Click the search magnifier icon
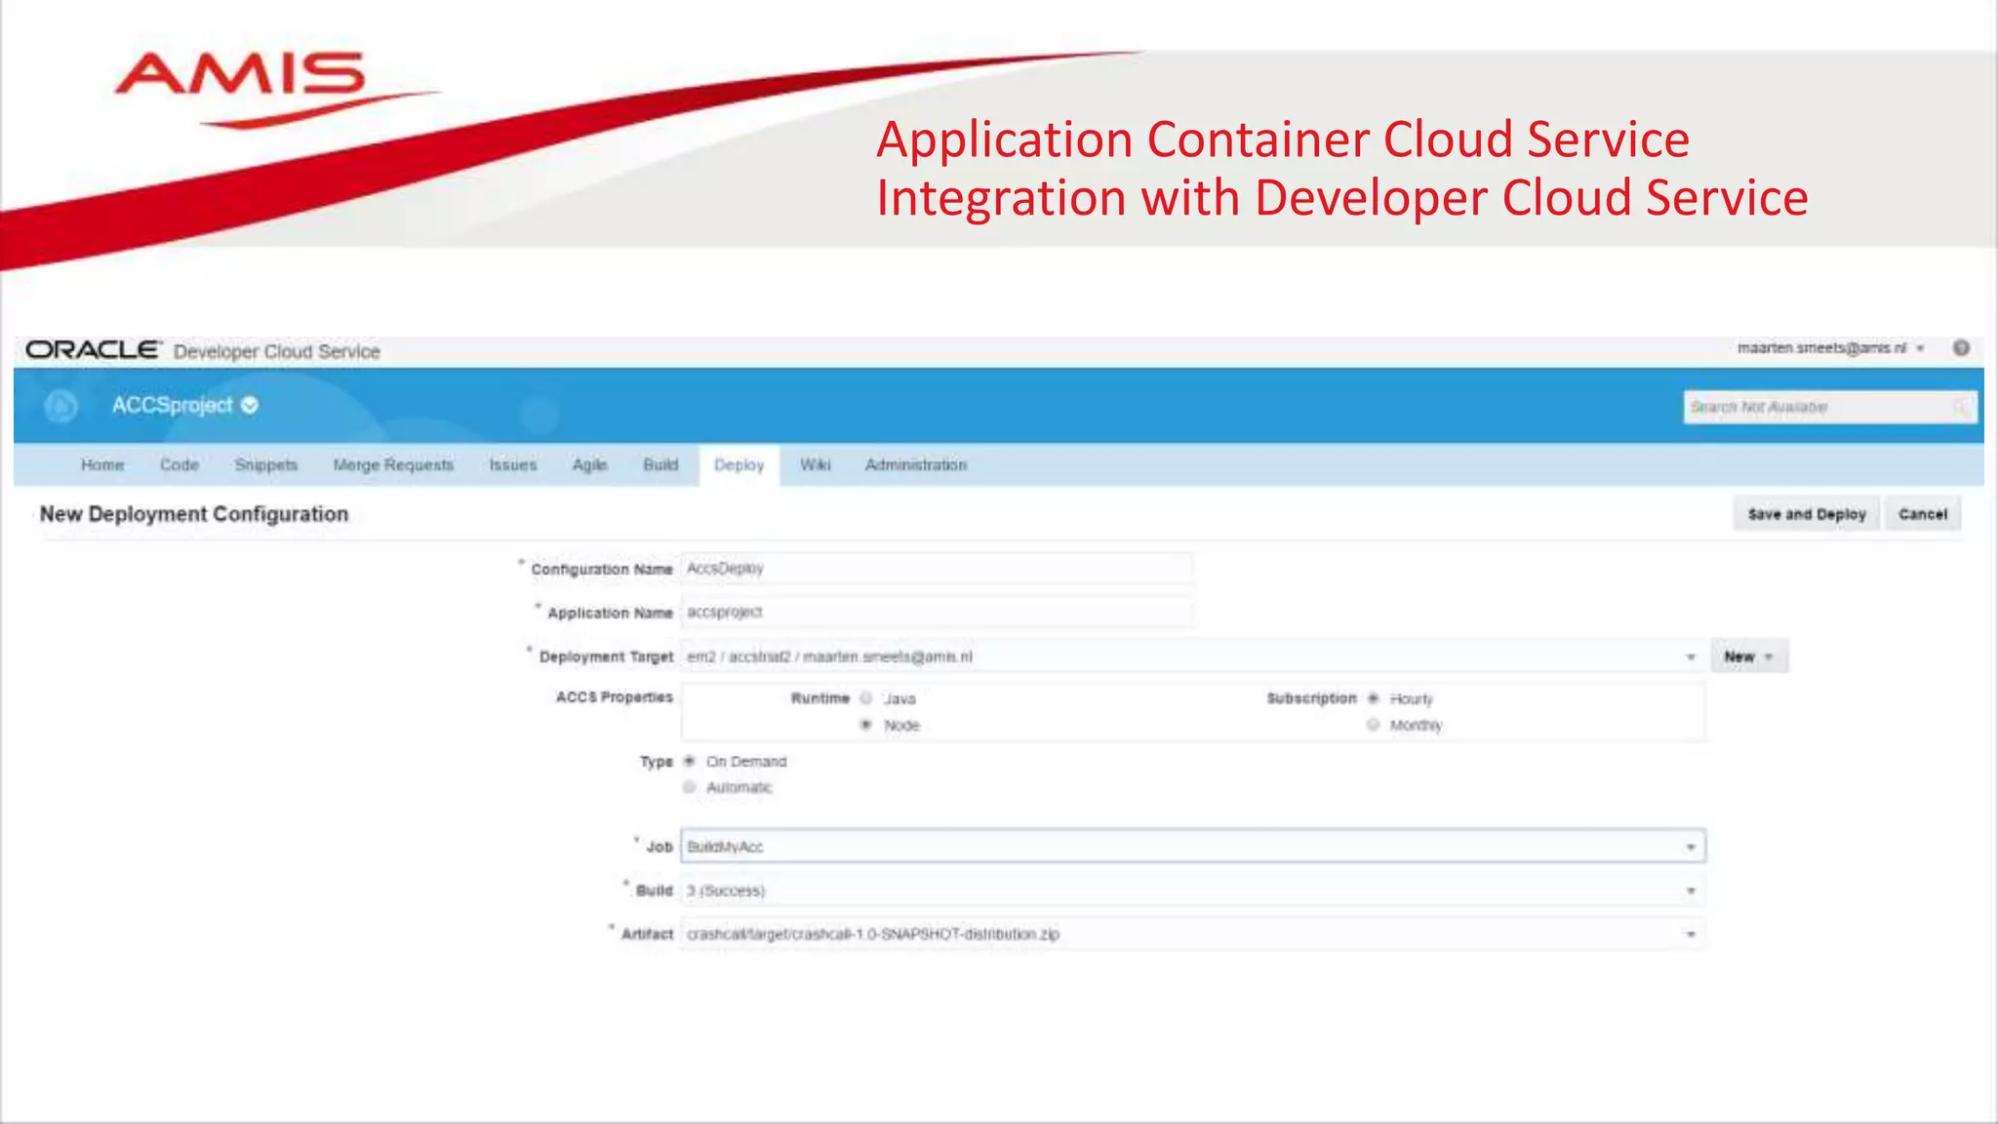The width and height of the screenshot is (1998, 1124). (x=1960, y=407)
